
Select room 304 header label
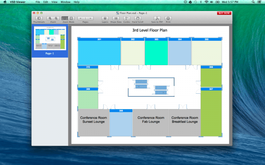[x=180, y=39]
